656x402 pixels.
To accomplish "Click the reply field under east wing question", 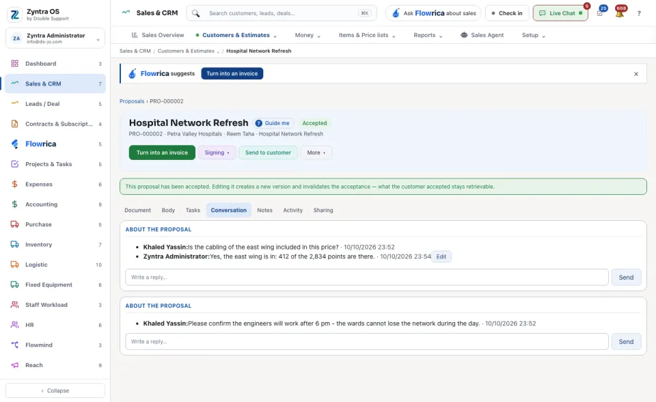I will point(366,277).
